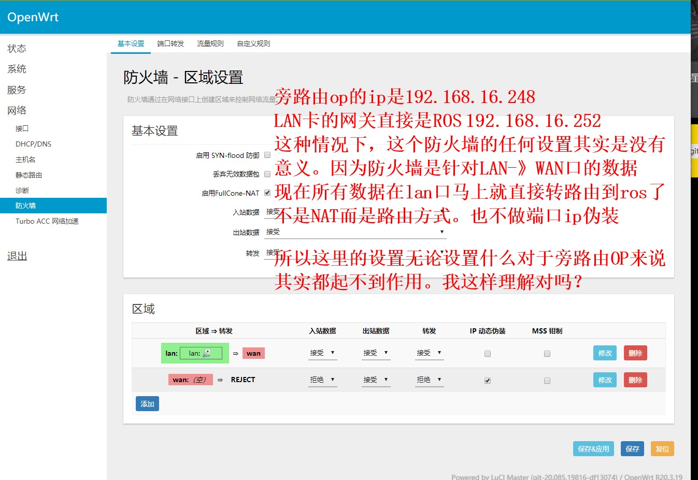Screen dimensions: 698x480
Task: Click 删除 for the wan zone
Action: click(635, 380)
